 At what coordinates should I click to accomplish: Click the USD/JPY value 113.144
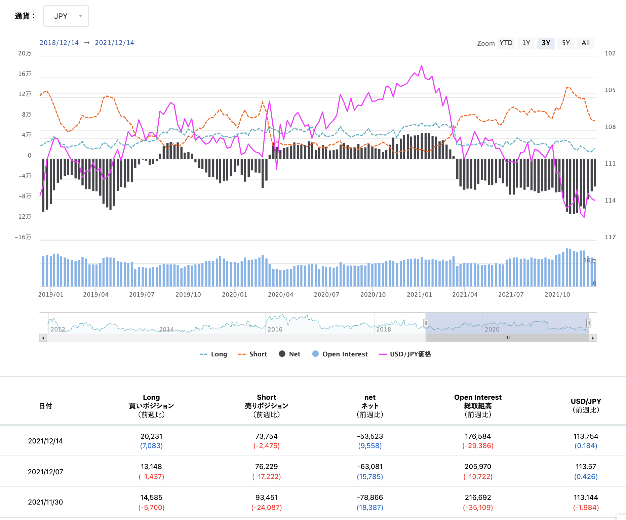click(x=586, y=497)
